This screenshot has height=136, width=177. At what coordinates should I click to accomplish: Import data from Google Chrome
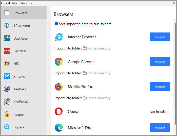pos(160,62)
